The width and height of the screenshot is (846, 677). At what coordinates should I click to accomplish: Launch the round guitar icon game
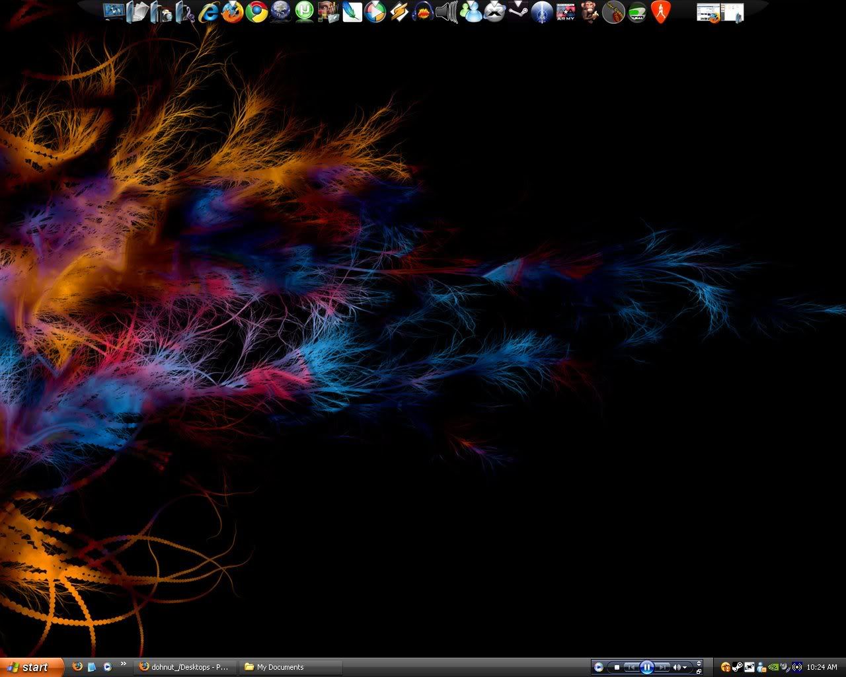(x=613, y=11)
